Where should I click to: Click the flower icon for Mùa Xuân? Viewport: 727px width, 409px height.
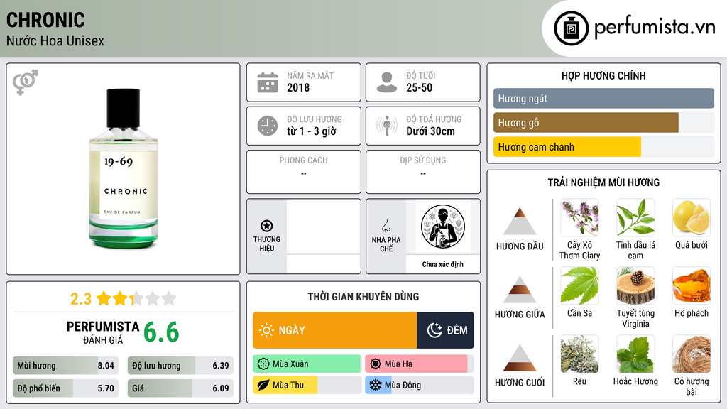pos(263,364)
